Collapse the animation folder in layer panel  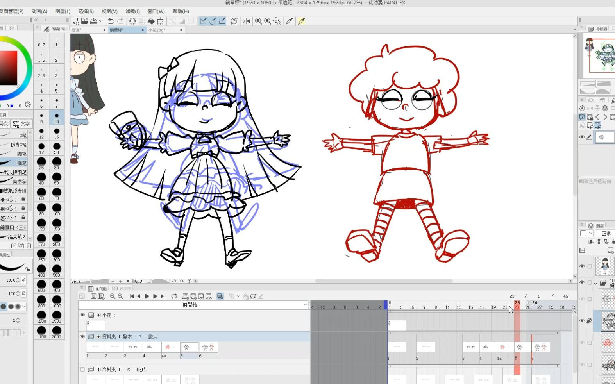pos(595,283)
